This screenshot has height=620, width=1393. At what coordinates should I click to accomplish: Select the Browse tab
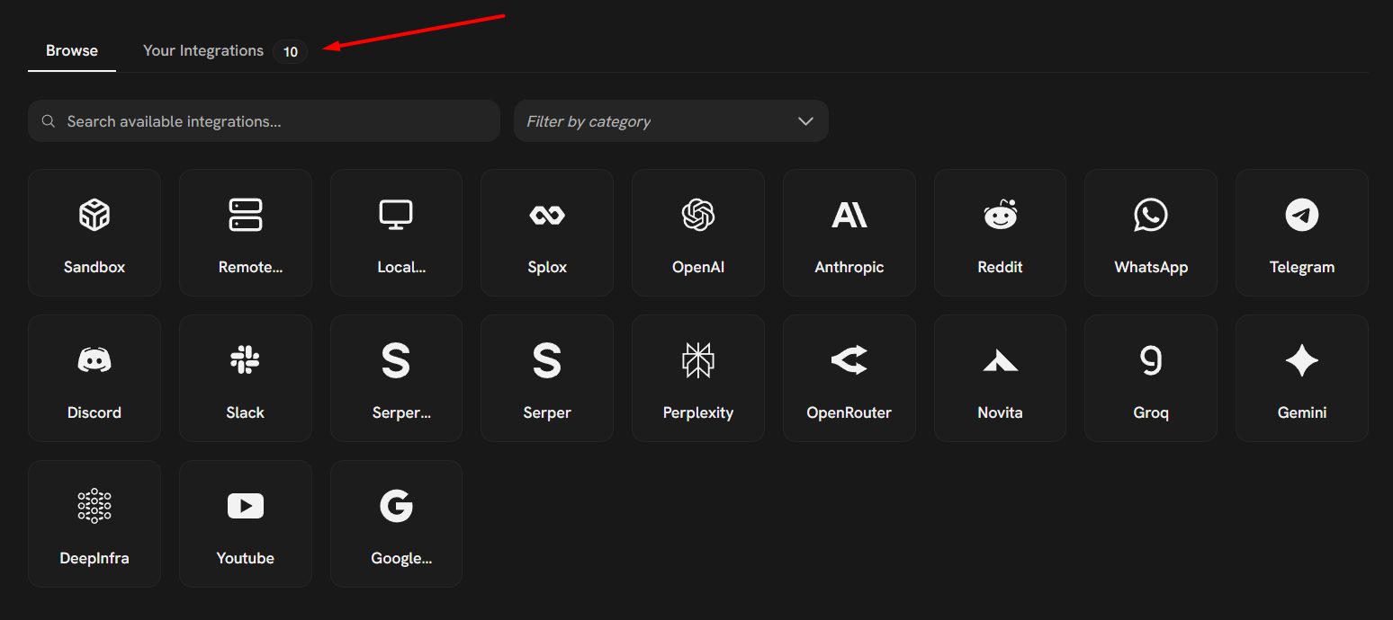(72, 51)
